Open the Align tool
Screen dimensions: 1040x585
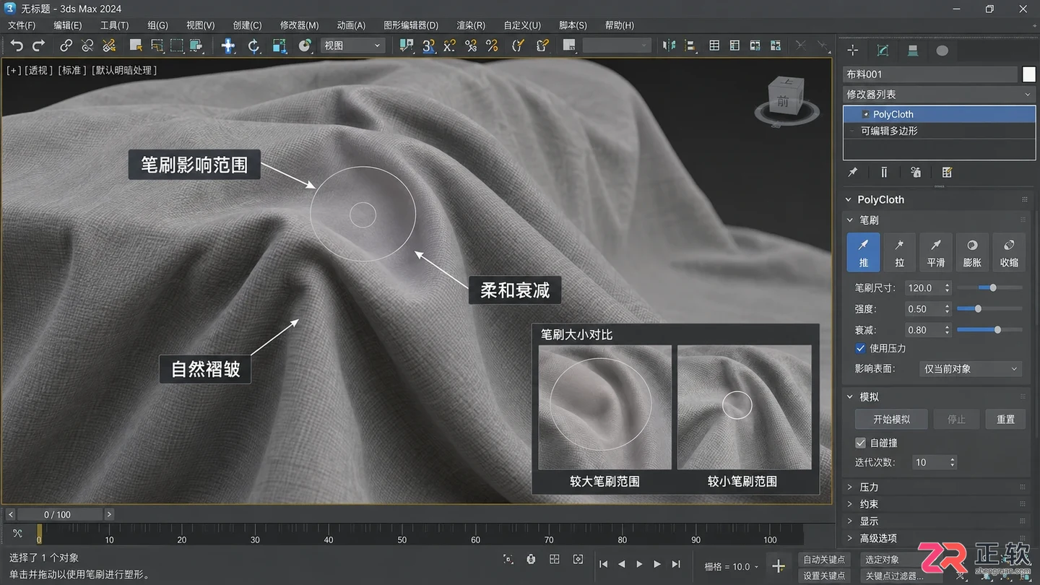pos(690,45)
